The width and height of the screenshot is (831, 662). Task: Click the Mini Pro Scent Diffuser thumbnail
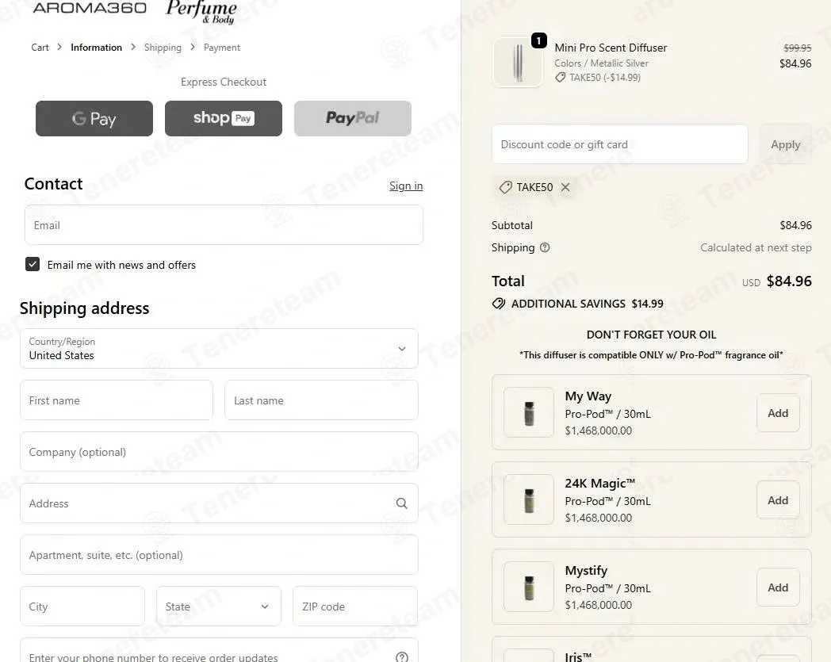(x=518, y=62)
